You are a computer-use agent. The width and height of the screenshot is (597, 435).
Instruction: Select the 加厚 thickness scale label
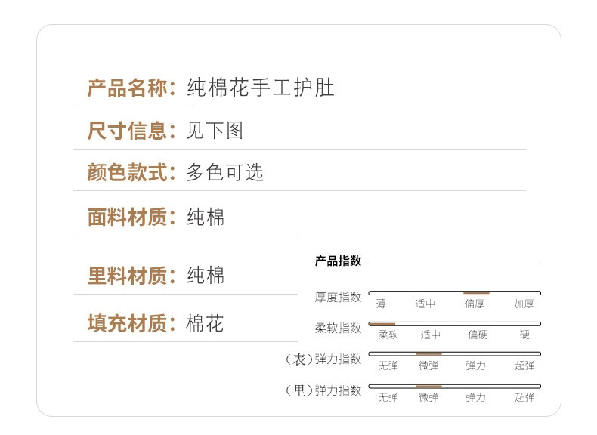[524, 304]
